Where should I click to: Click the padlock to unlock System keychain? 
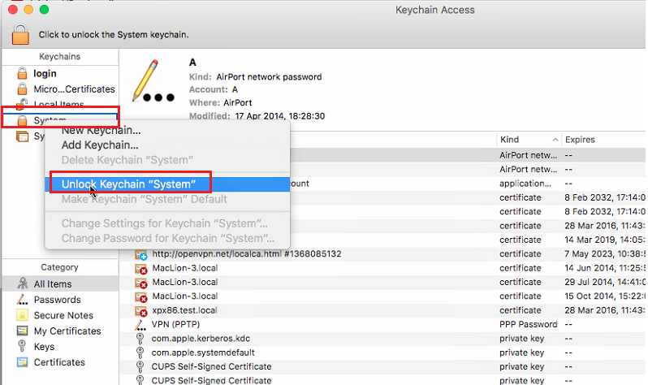click(x=20, y=34)
